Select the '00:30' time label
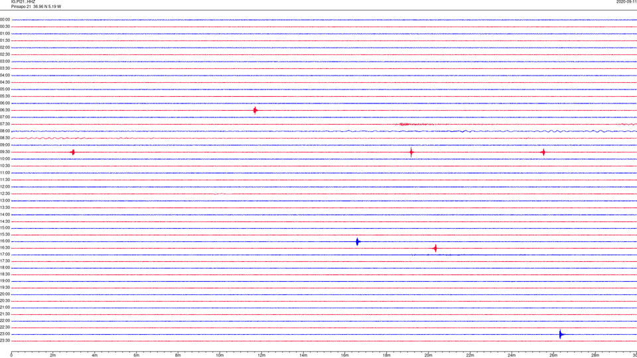 click(5, 27)
